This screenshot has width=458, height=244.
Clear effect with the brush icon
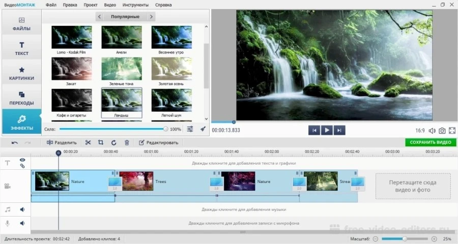pos(203,129)
